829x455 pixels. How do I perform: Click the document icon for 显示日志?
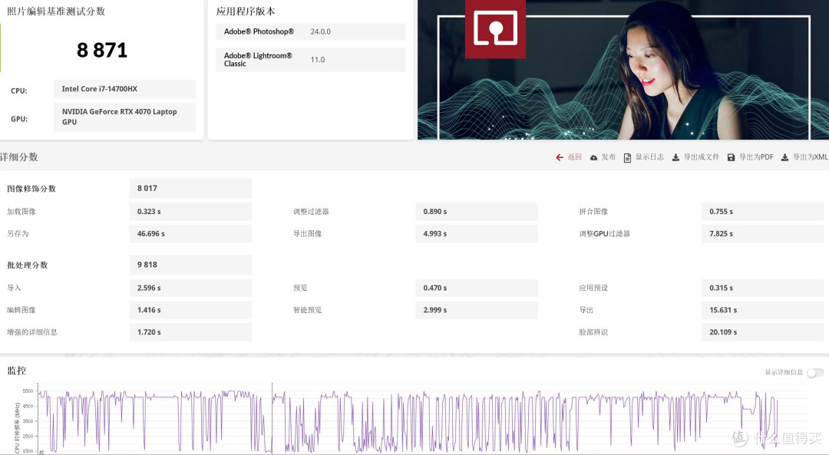[x=627, y=157]
